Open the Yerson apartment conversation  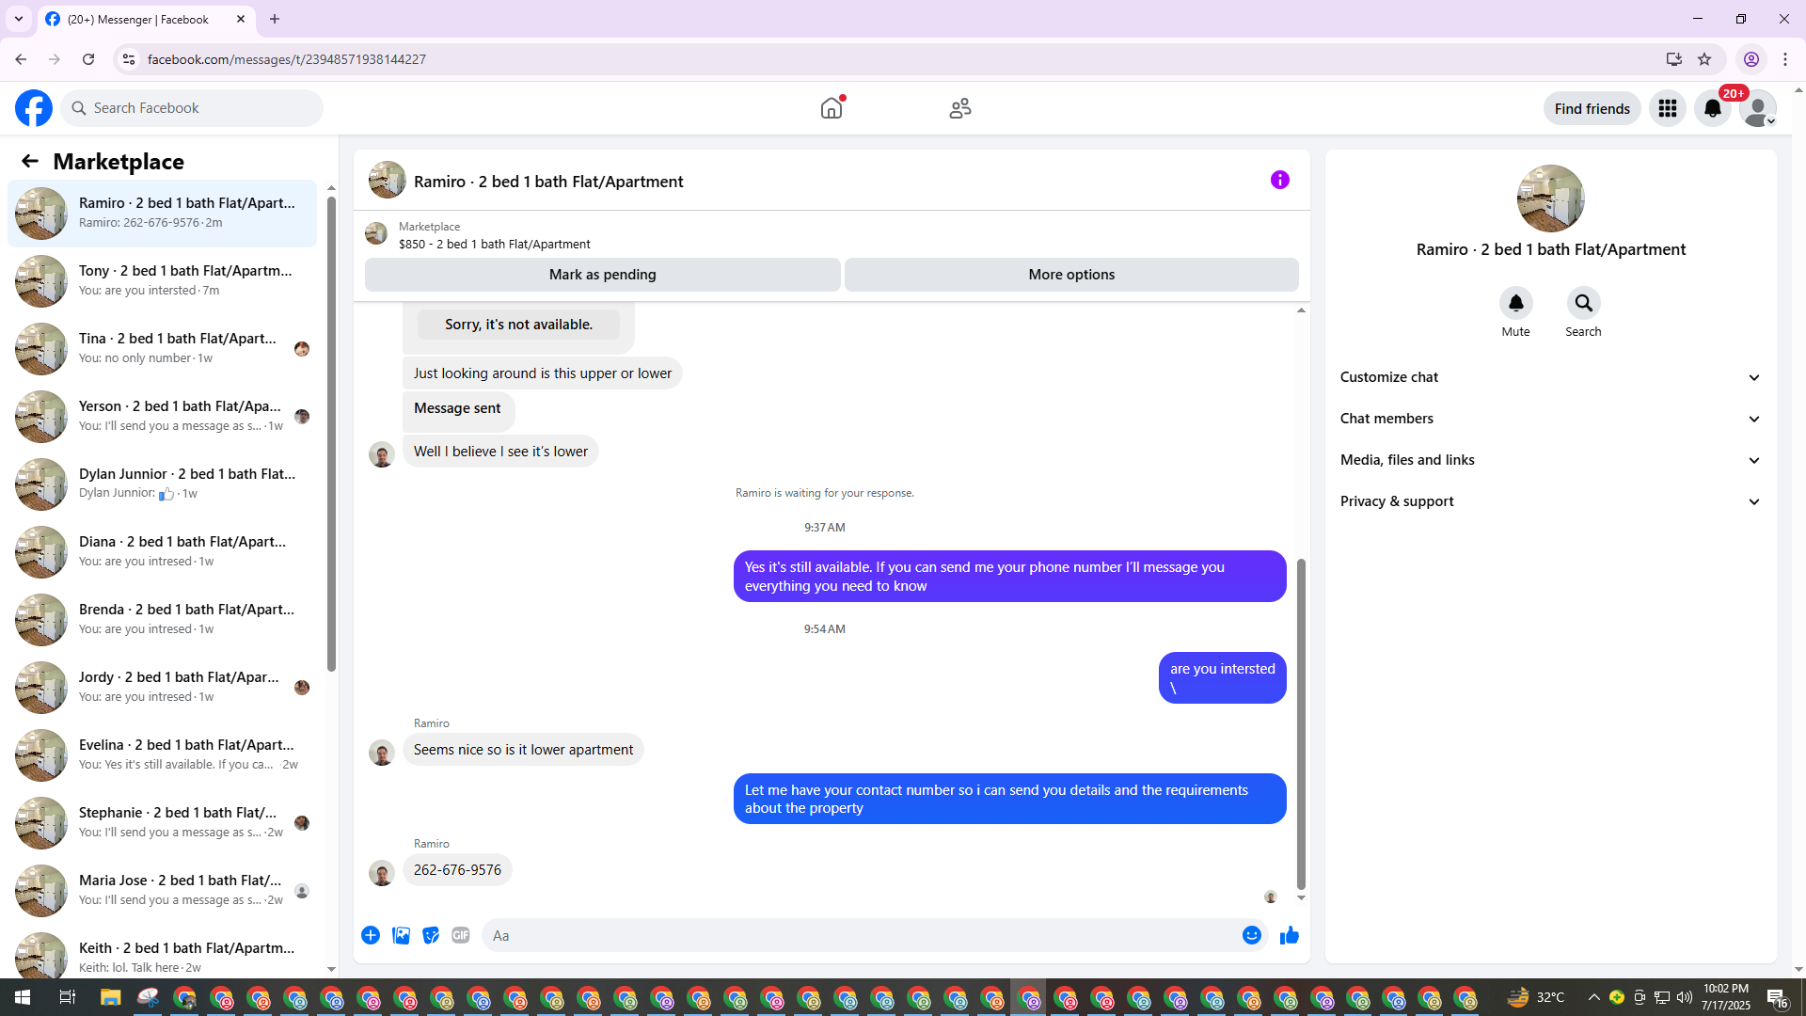click(162, 416)
